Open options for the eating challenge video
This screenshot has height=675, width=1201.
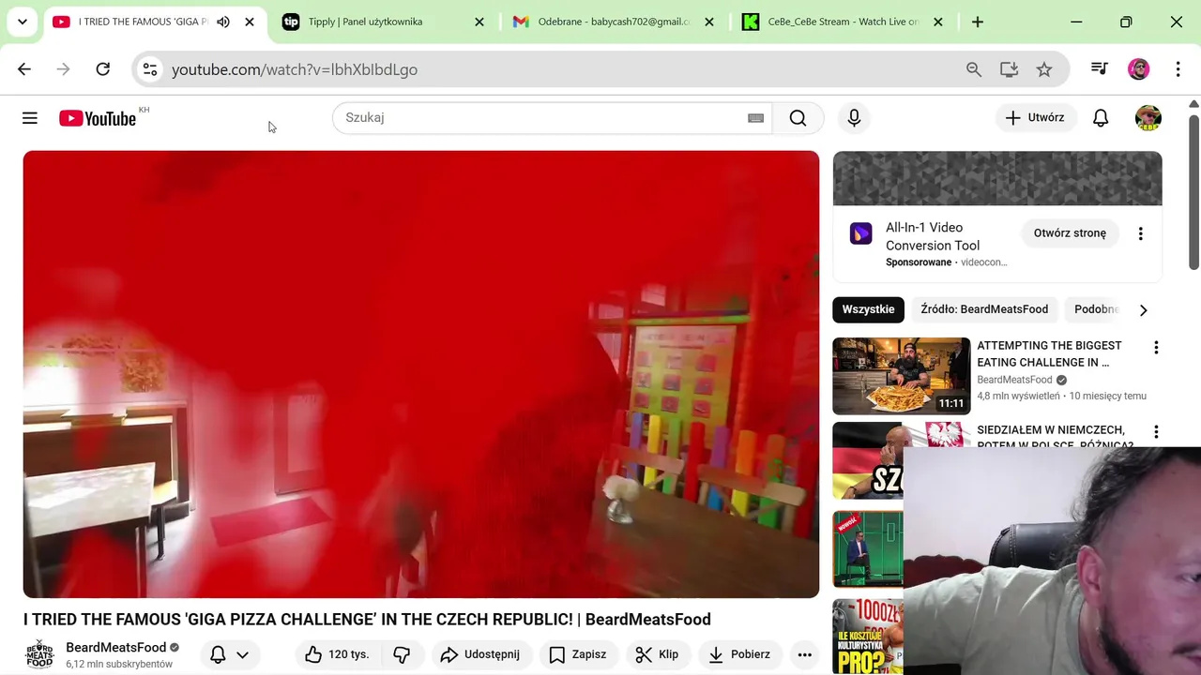click(1156, 348)
